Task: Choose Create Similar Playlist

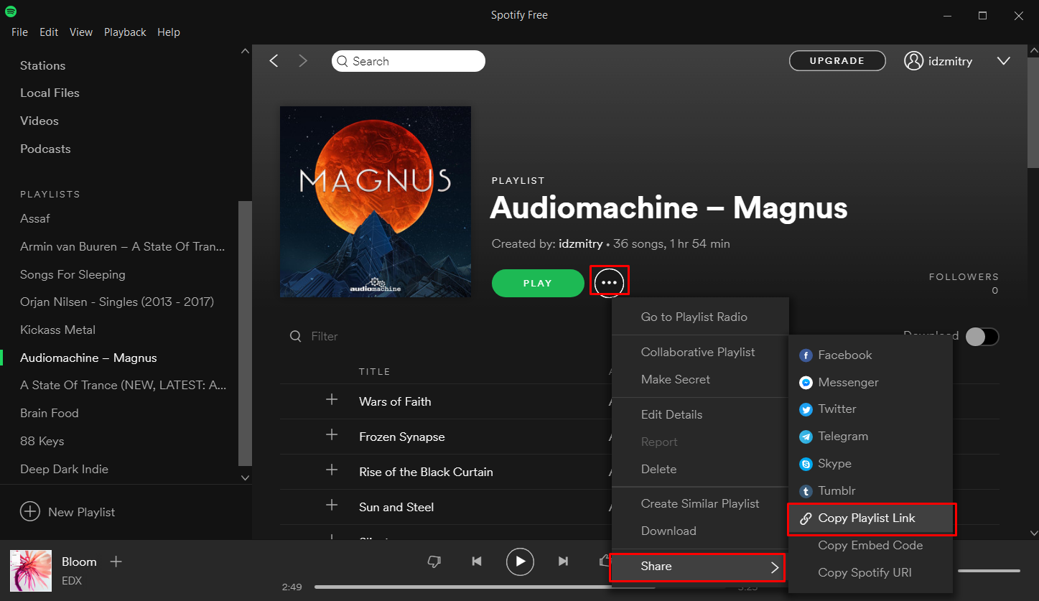Action: [700, 503]
